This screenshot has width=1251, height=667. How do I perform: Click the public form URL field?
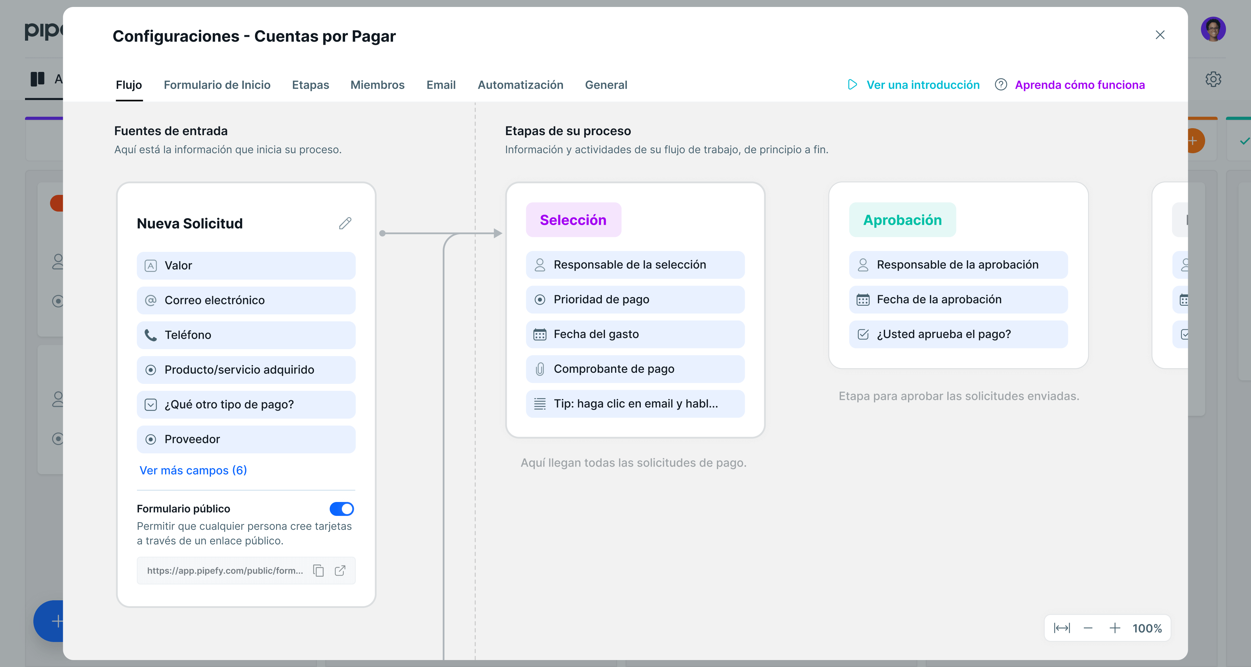tap(225, 570)
